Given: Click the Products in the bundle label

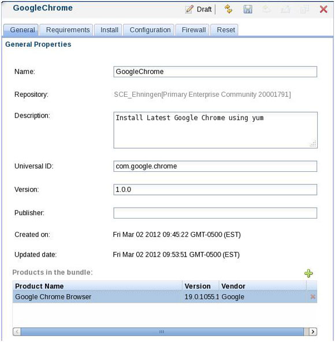Looking at the screenshot, I should [53, 272].
